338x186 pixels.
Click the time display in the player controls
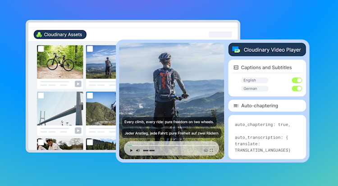click(149, 150)
